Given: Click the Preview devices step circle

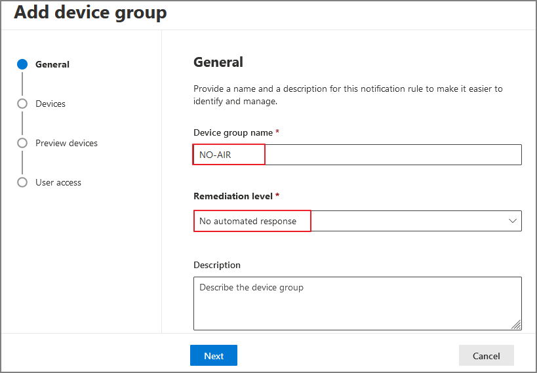Looking at the screenshot, I should tap(22, 143).
